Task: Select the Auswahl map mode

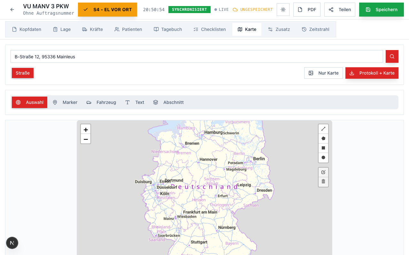Action: click(30, 102)
